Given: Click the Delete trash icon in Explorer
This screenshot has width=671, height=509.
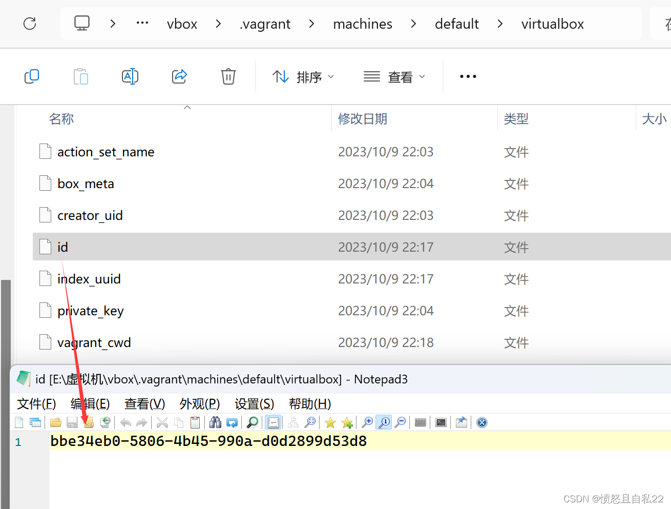Looking at the screenshot, I should pos(228,77).
